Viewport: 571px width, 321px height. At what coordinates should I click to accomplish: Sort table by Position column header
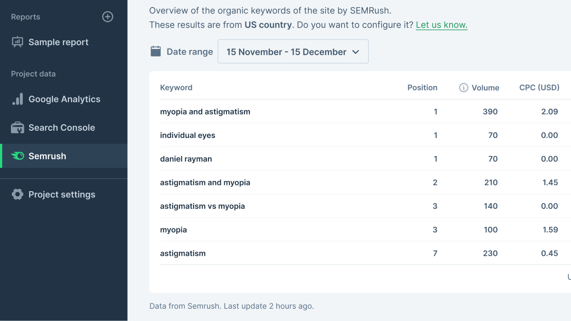(422, 88)
